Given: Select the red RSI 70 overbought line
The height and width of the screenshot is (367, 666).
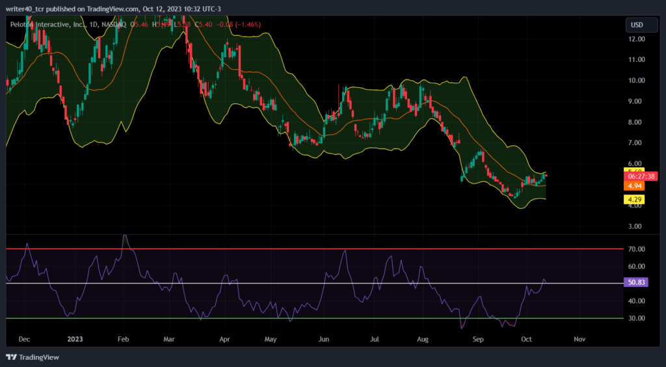Looking at the screenshot, I should click(x=314, y=249).
